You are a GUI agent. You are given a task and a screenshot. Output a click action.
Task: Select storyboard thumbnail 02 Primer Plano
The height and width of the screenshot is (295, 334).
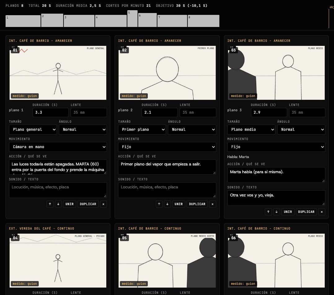click(167, 73)
